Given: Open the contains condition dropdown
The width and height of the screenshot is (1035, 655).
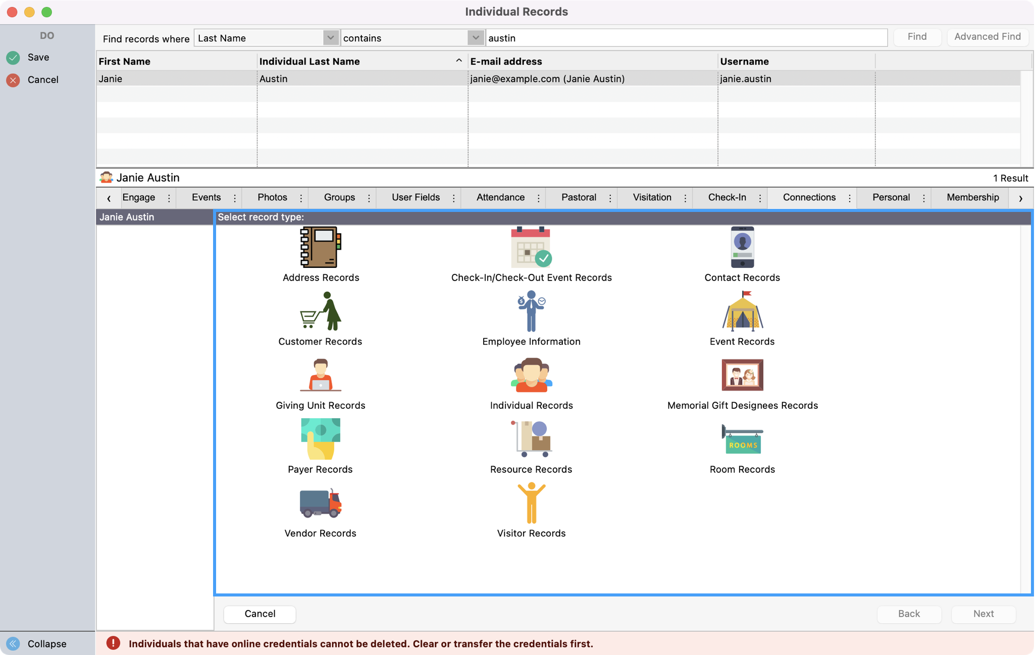Looking at the screenshot, I should [475, 38].
